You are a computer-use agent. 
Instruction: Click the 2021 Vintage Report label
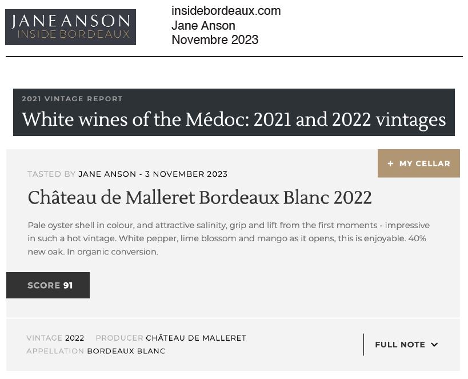(72, 99)
